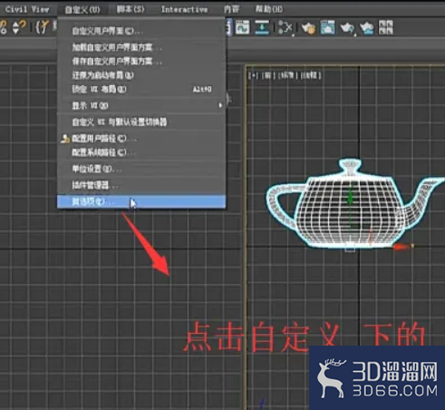
Task: Open the node-style Slate Material Editor icon
Action: tap(285, 28)
